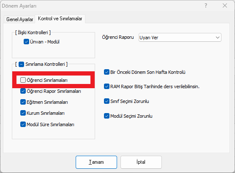The width and height of the screenshot is (235, 173).
Task: Click the Öğrenci Sınırlamaları label text
Action: click(47, 80)
